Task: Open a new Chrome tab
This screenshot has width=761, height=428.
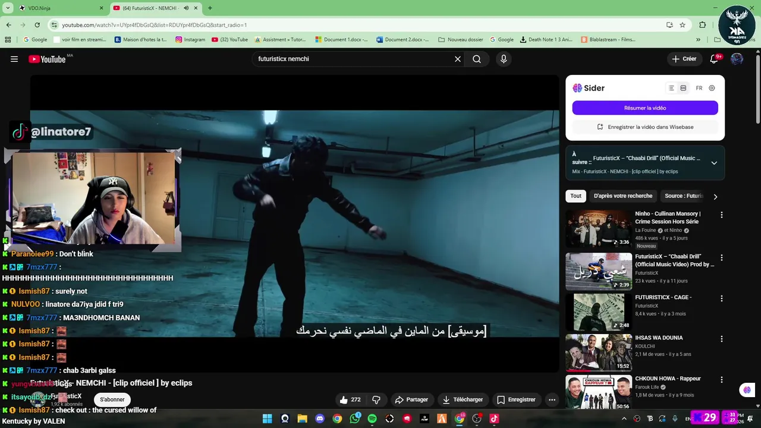Action: pyautogui.click(x=210, y=8)
